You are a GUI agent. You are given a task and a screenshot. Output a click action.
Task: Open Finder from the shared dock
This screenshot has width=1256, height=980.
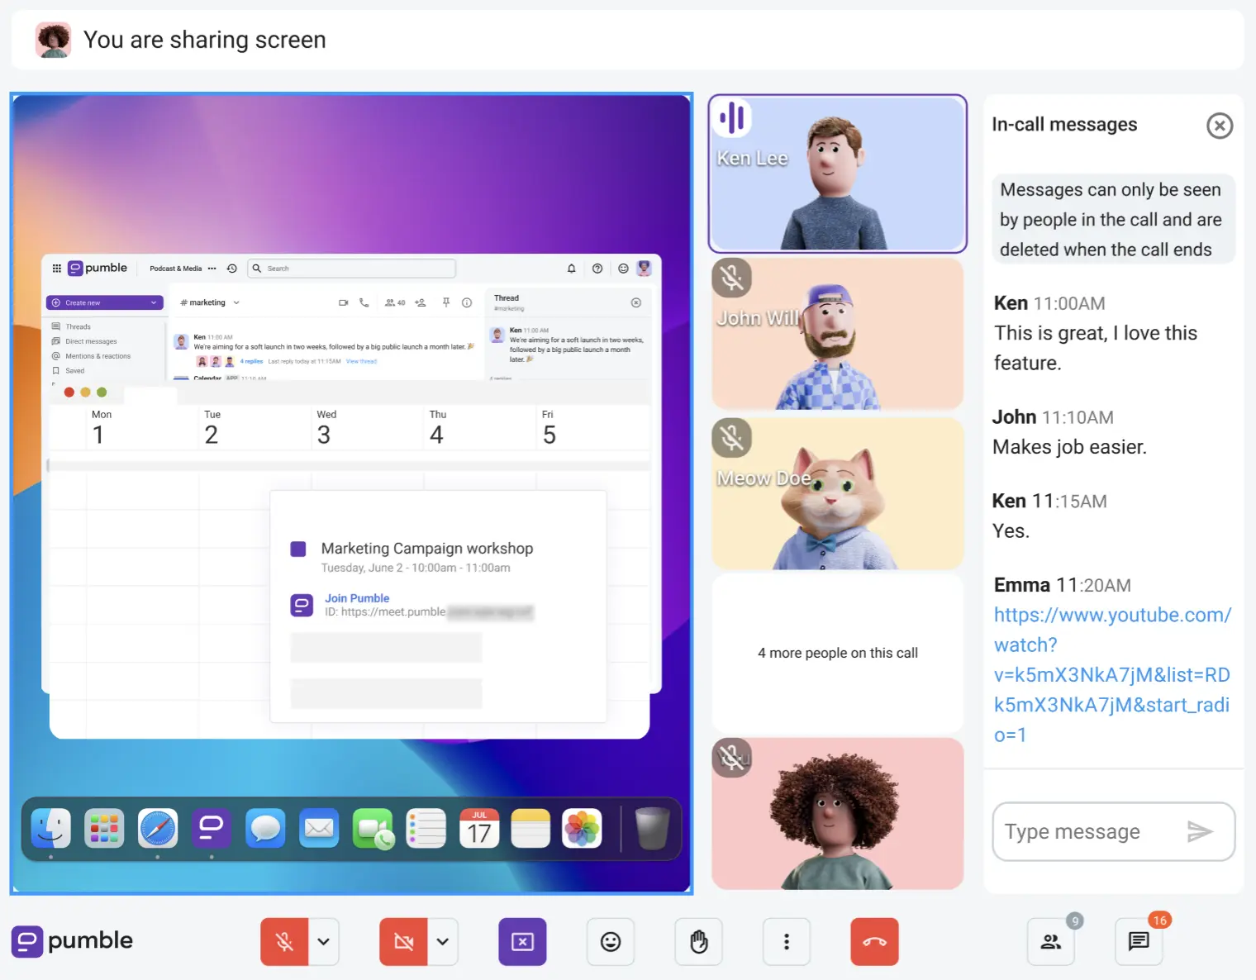[50, 829]
